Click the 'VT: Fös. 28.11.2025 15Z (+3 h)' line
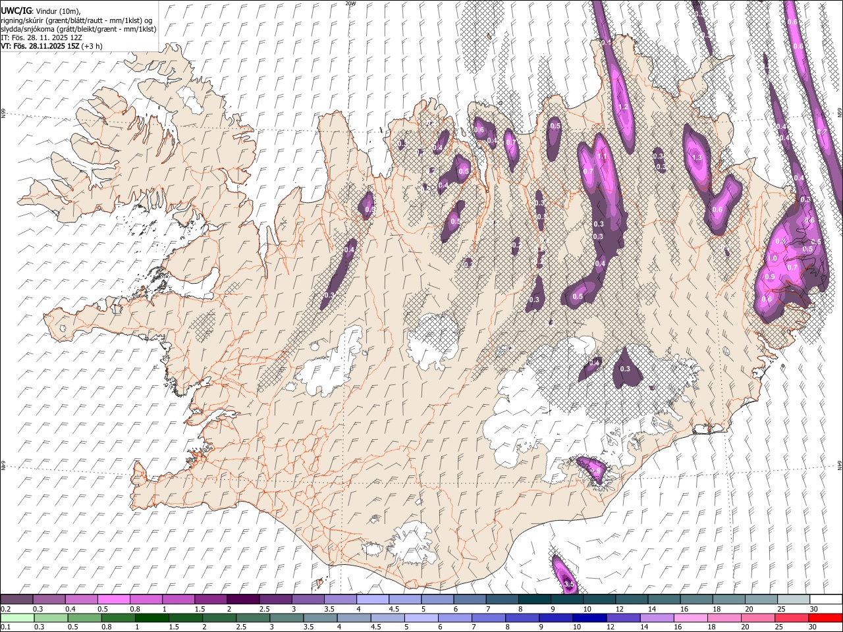 [x=51, y=46]
